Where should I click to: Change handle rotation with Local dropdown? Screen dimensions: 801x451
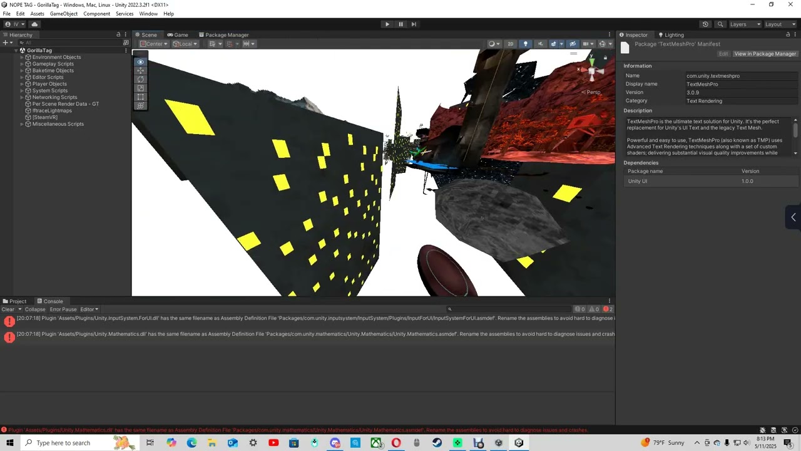click(185, 44)
